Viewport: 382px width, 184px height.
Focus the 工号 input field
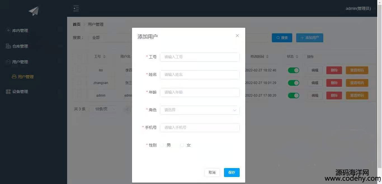click(200, 57)
